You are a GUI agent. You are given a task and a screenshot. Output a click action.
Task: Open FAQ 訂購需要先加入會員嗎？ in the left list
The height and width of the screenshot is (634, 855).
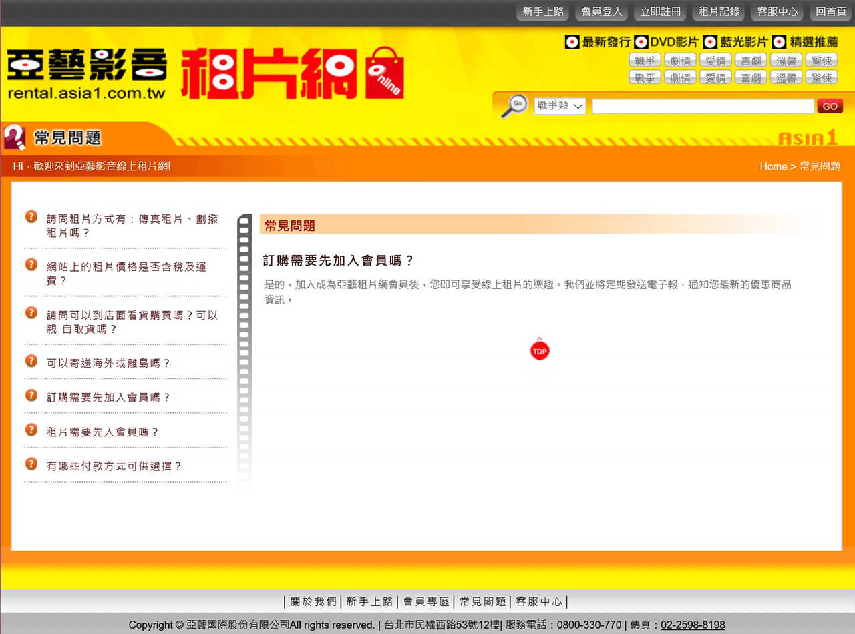pos(109,397)
